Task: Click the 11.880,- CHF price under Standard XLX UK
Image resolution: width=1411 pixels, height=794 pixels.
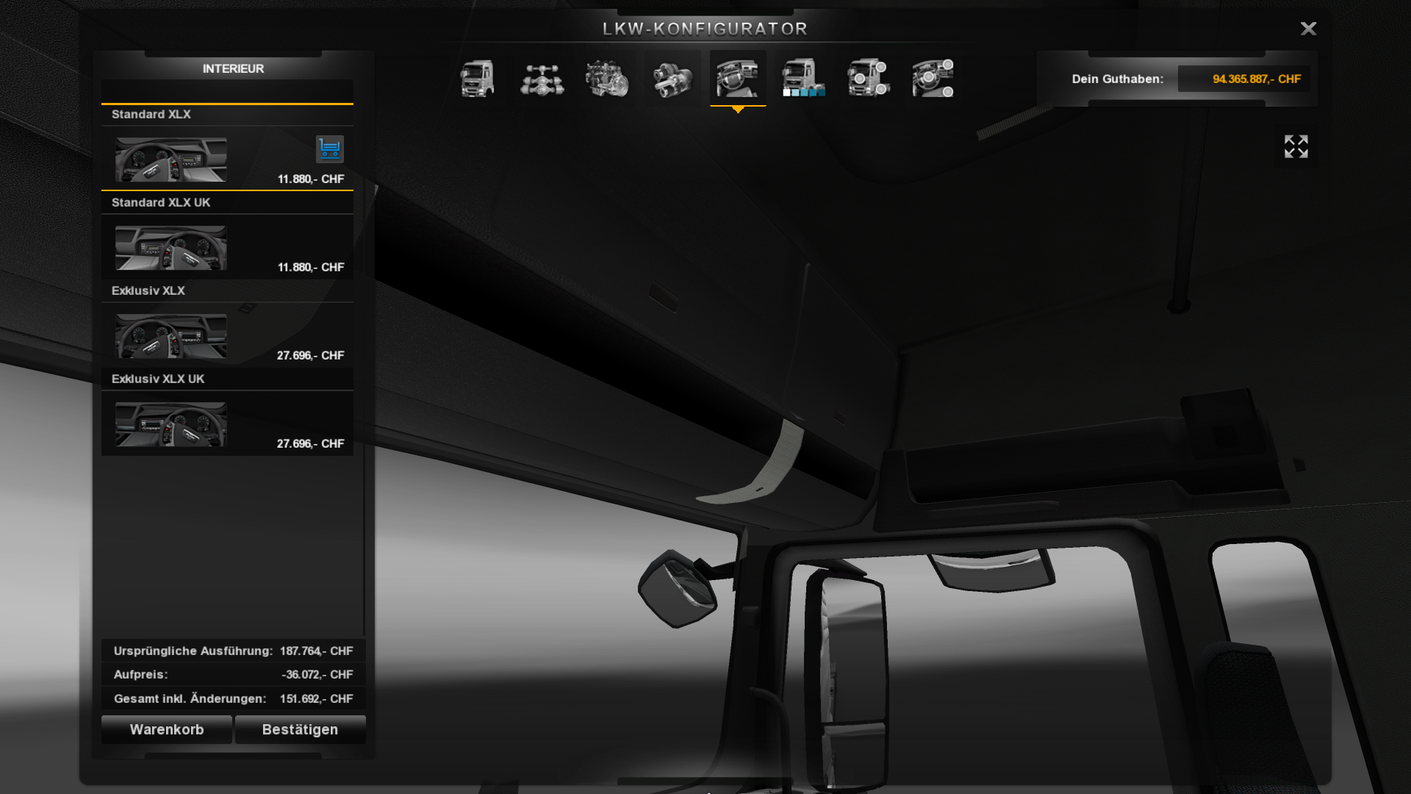Action: 311,267
